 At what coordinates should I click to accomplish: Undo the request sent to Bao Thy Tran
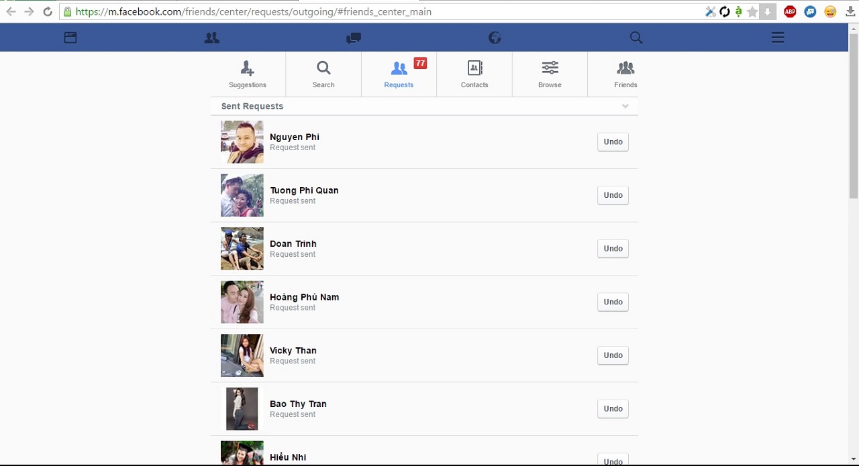(x=612, y=408)
